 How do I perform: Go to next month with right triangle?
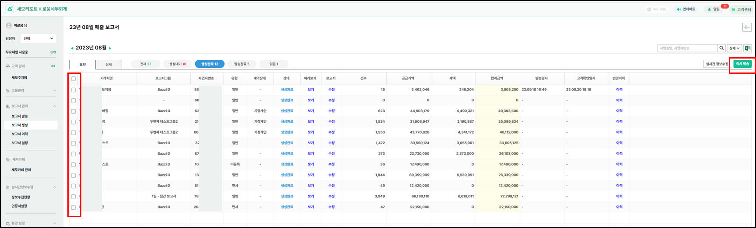(x=110, y=48)
